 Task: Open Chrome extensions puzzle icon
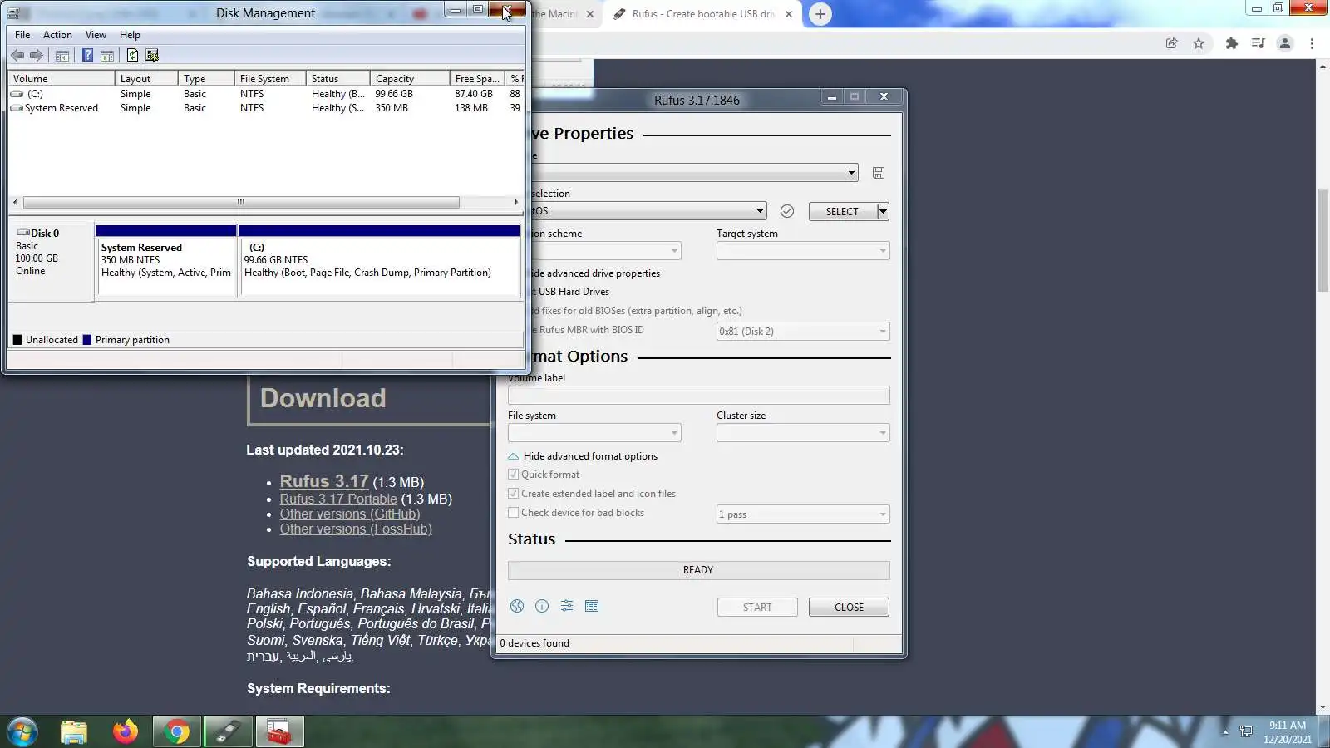1232,43
